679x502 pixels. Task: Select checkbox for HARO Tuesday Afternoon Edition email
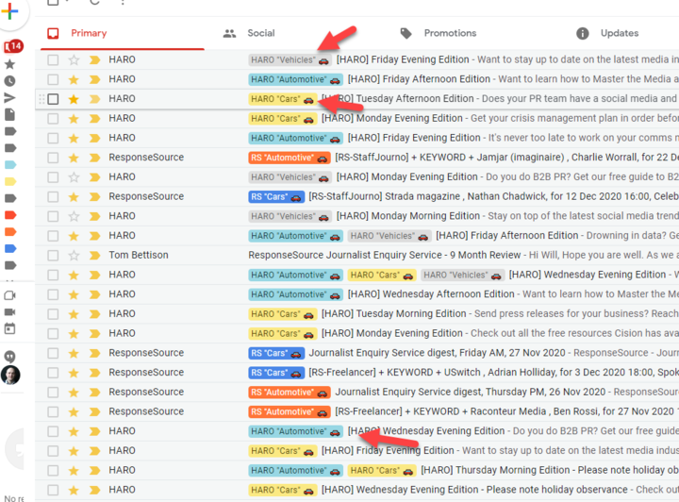pos(53,99)
